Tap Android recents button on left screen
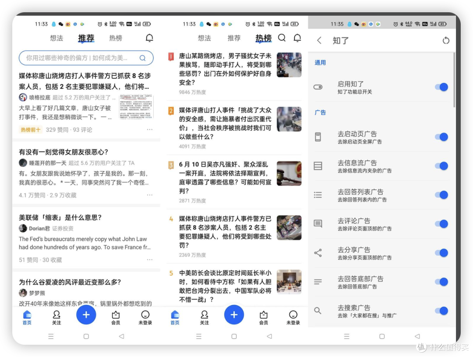473x357 pixels. pos(51,336)
